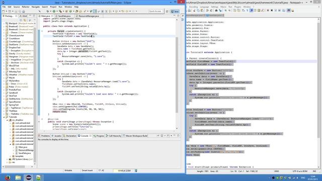Click the Eclipse editor vertical scrollbar

tap(177, 75)
